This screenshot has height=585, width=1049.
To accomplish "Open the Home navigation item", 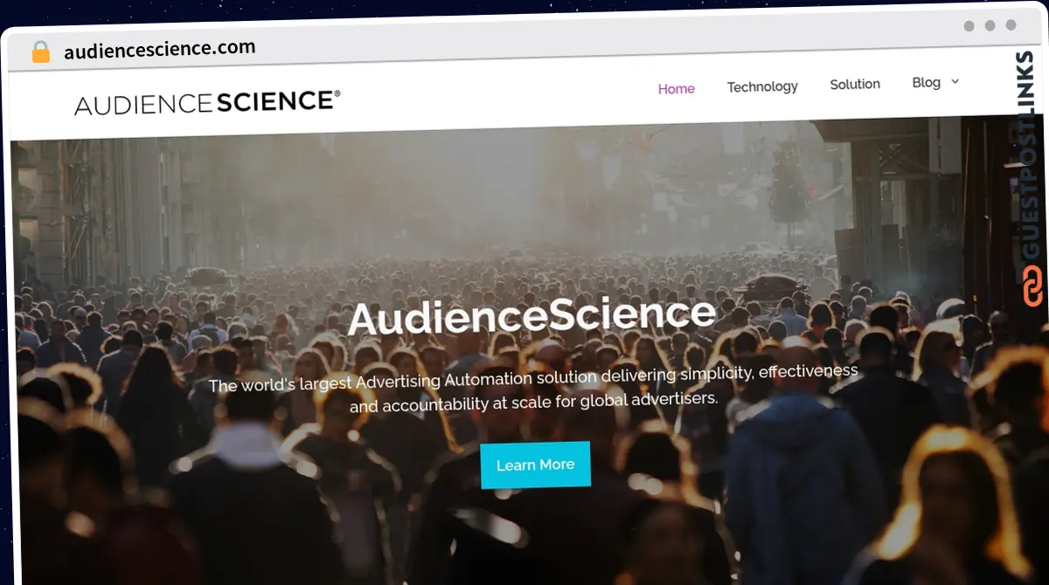I will pos(677,89).
